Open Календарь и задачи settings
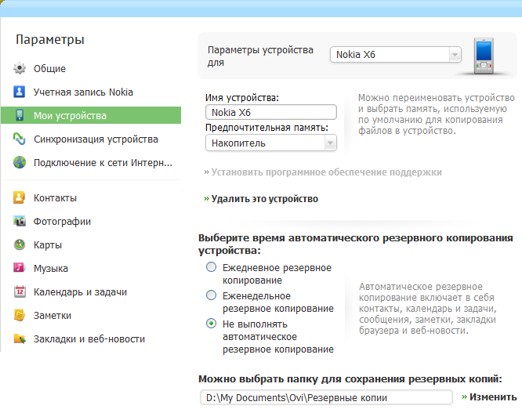522x409 pixels. (80, 292)
